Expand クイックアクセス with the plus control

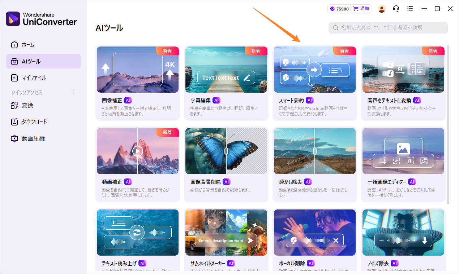tap(73, 92)
